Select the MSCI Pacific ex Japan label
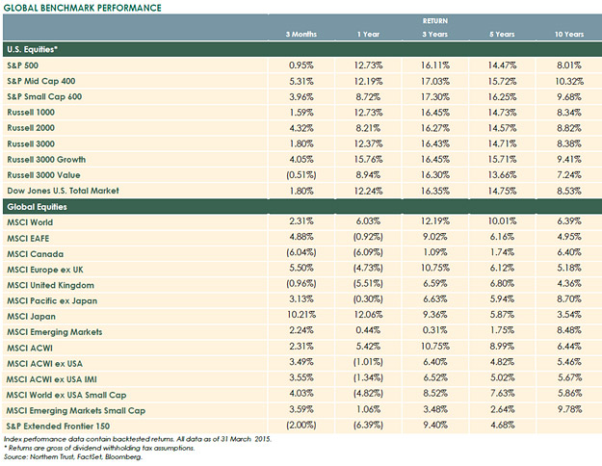This screenshot has height=466, width=602. (x=52, y=301)
